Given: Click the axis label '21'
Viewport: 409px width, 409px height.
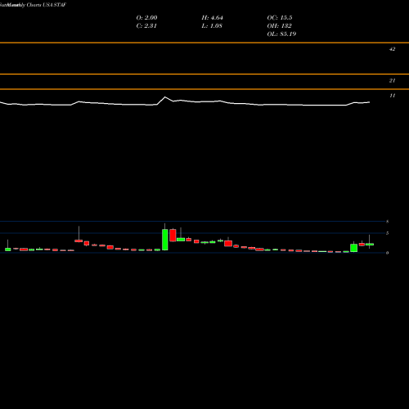Looking at the screenshot, I should (392, 80).
